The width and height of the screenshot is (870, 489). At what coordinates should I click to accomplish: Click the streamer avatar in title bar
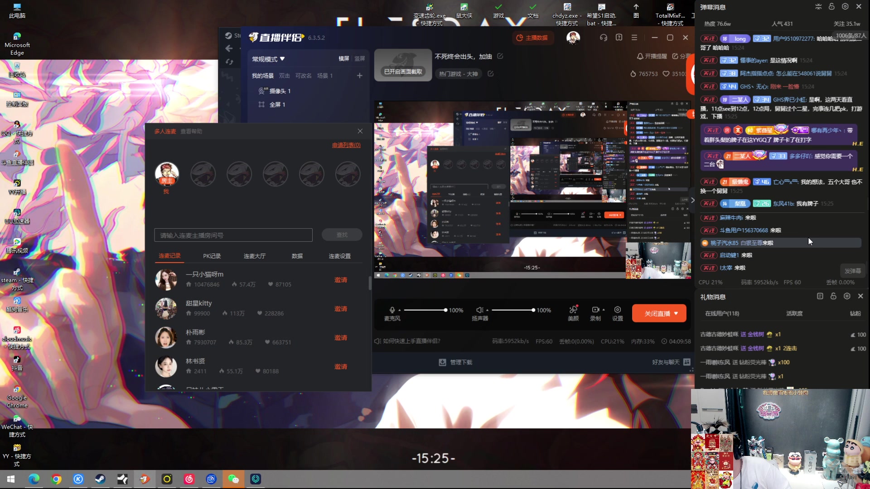coord(573,38)
